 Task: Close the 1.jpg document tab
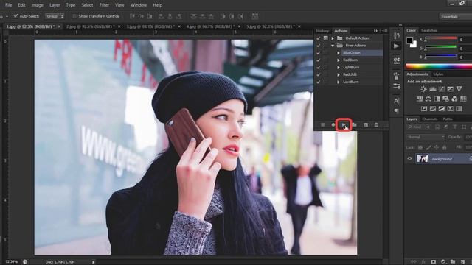tap(59, 26)
